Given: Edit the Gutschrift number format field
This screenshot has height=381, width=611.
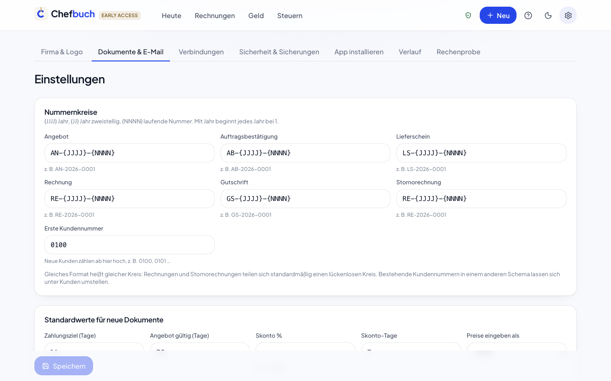Looking at the screenshot, I should coord(305,199).
